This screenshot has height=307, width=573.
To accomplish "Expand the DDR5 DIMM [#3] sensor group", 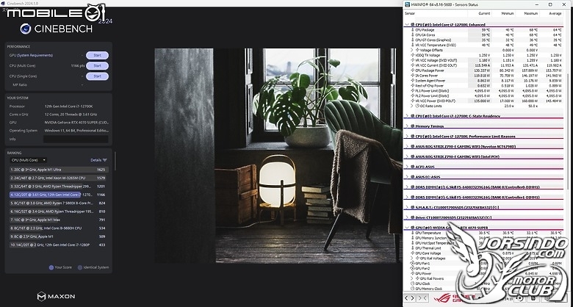I will click(407, 198).
